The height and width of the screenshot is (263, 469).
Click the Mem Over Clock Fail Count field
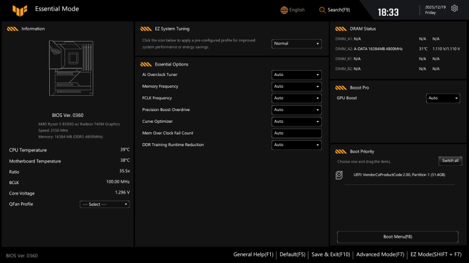(x=297, y=133)
